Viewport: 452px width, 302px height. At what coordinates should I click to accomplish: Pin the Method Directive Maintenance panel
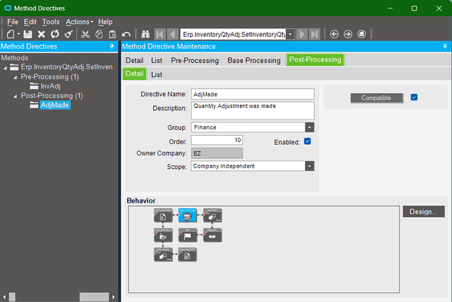[x=445, y=47]
